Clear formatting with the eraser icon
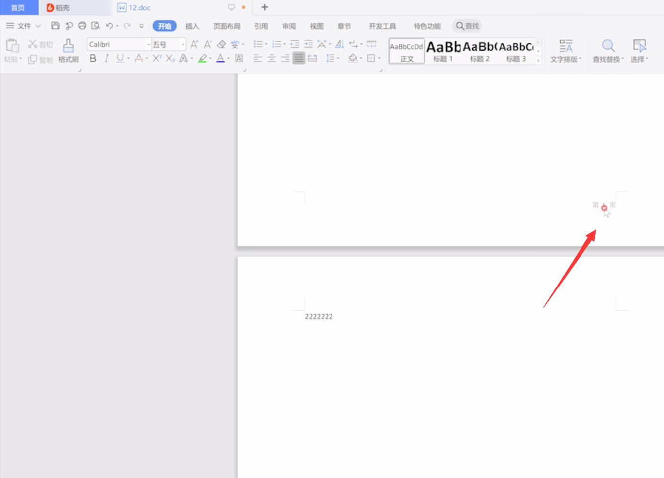This screenshot has width=664, height=478. tap(221, 44)
